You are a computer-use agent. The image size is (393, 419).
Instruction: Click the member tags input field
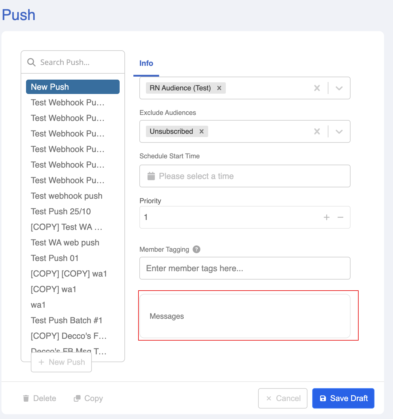coord(245,268)
